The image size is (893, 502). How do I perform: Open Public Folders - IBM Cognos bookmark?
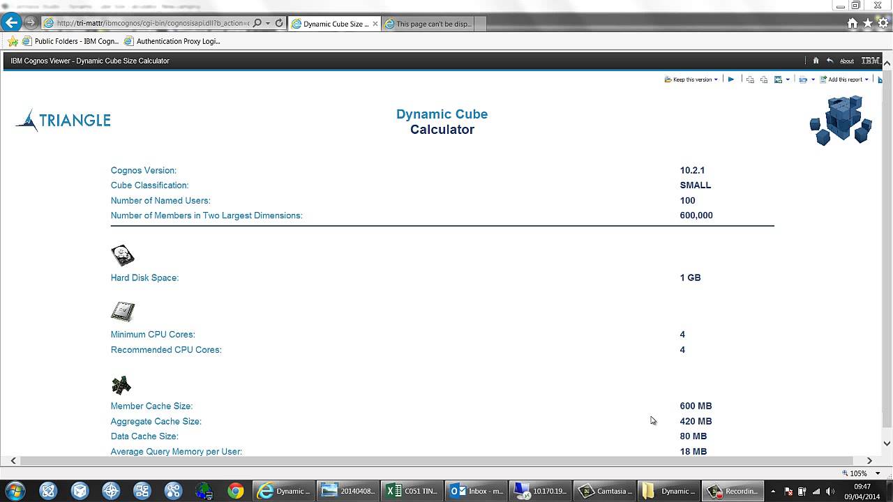click(x=70, y=41)
